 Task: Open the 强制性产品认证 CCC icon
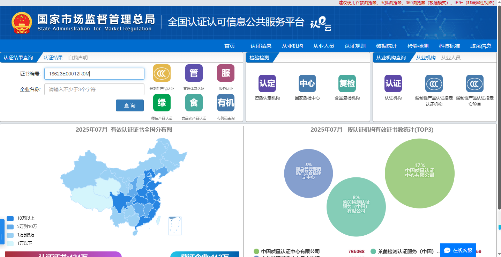coord(162,73)
